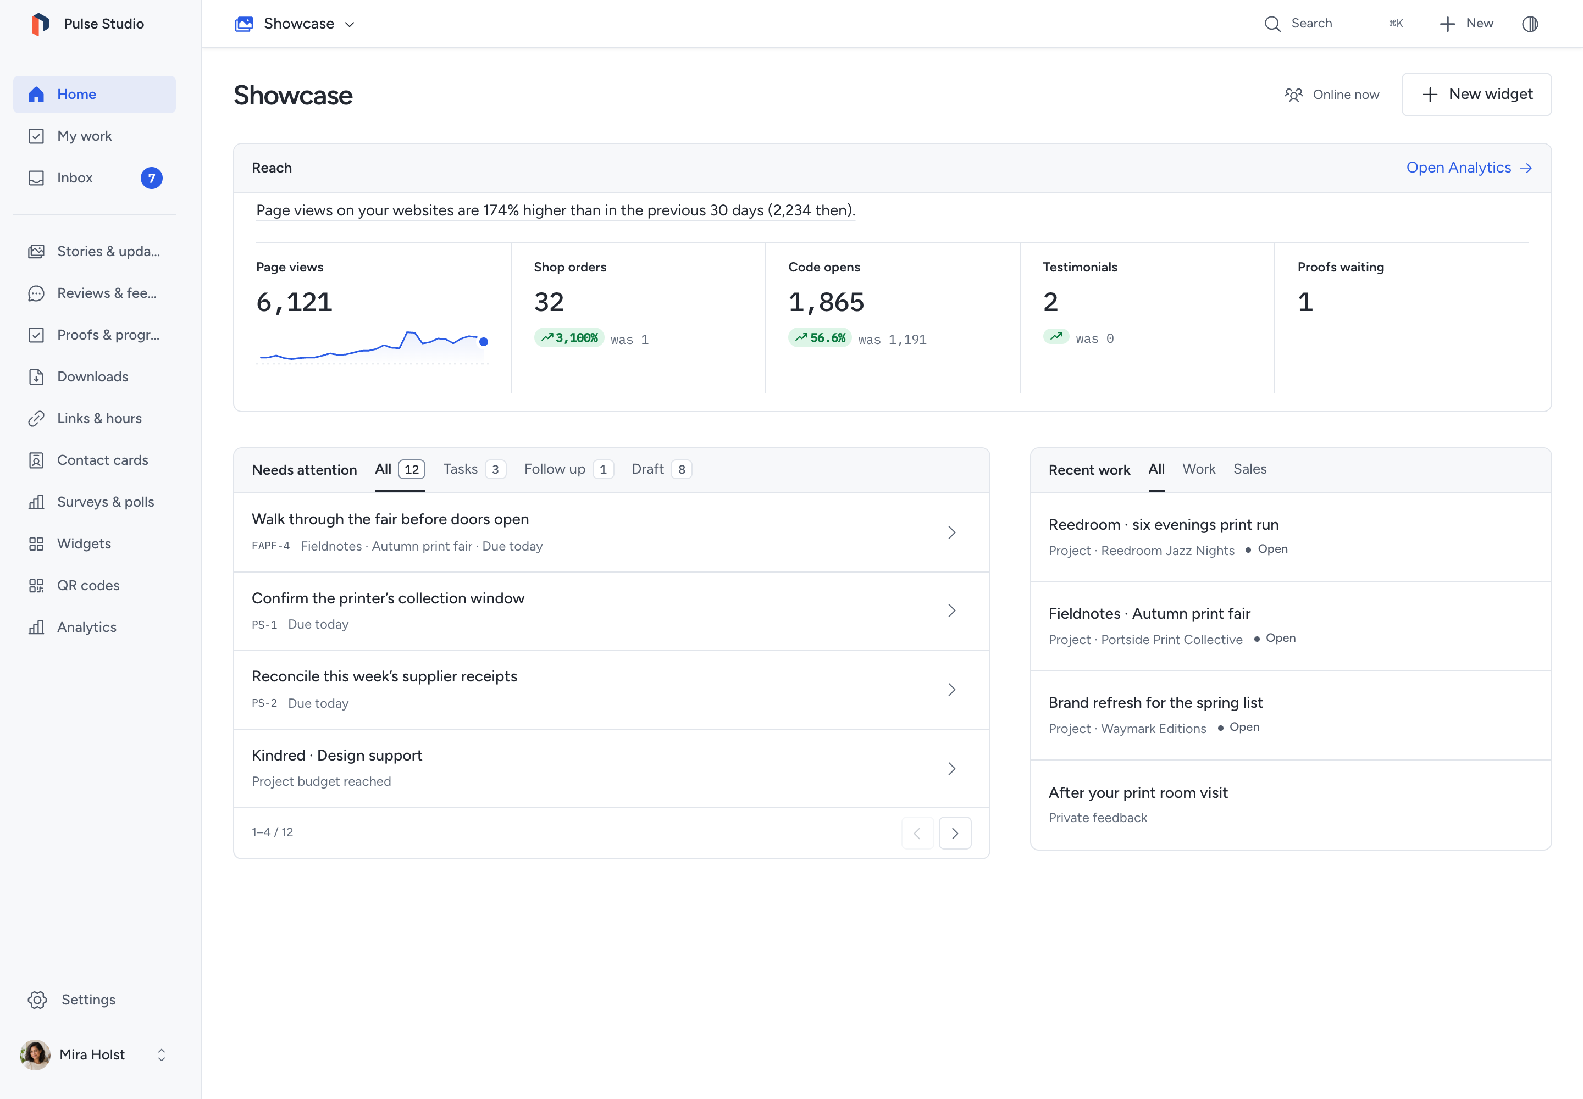The image size is (1583, 1099).
Task: Open Reedroom six evenings print run
Action: (1290, 538)
